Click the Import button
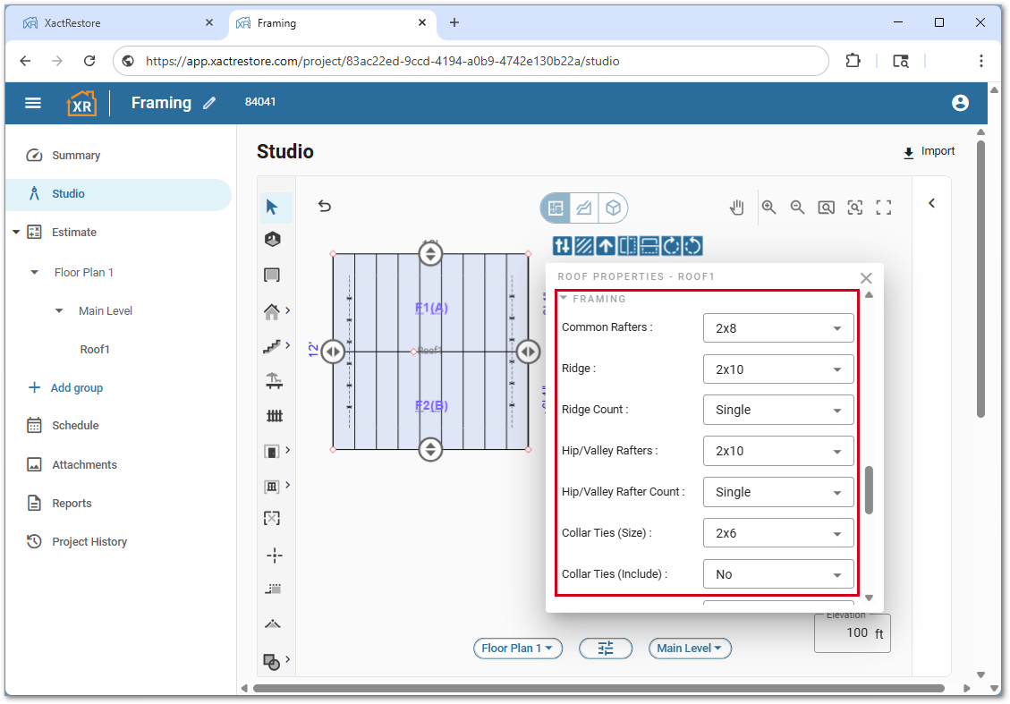1010x704 pixels. (x=929, y=152)
